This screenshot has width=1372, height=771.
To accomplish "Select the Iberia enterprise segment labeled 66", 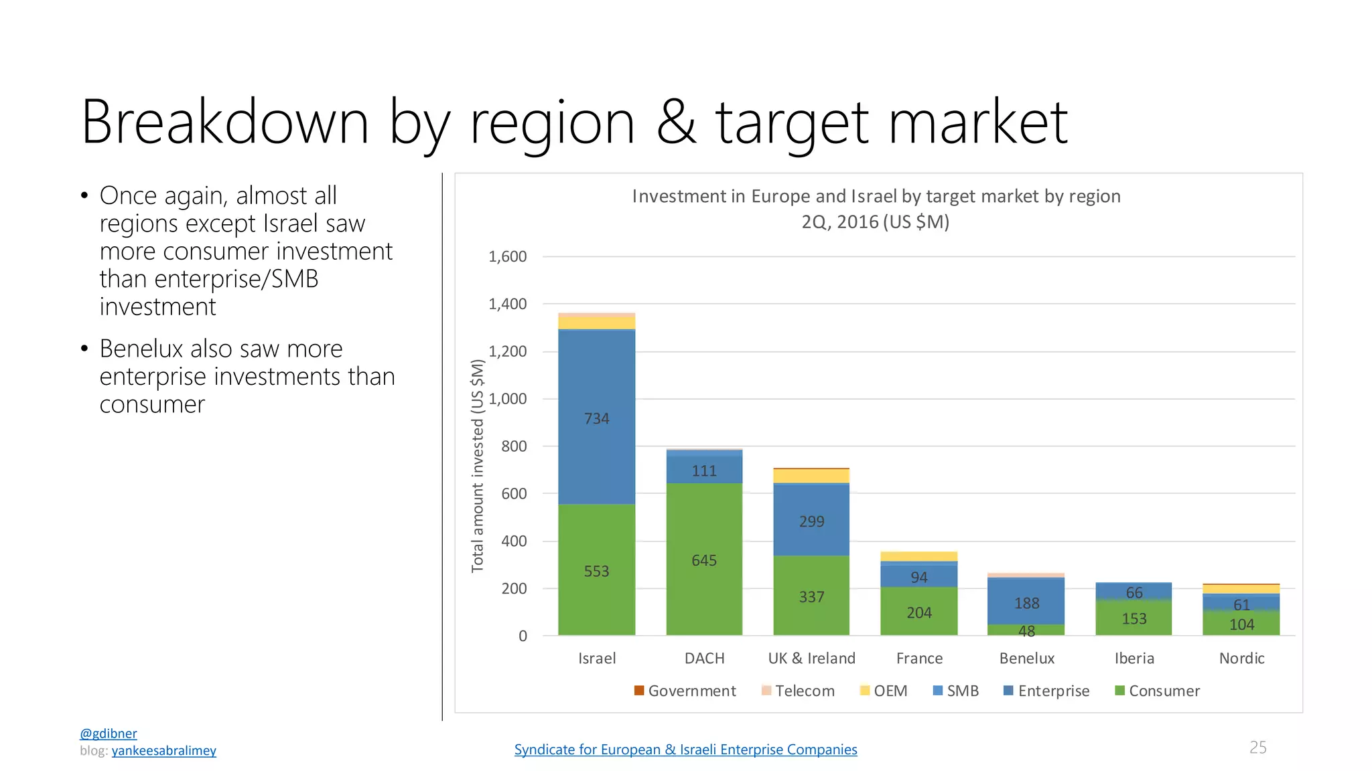I will click(x=1134, y=591).
